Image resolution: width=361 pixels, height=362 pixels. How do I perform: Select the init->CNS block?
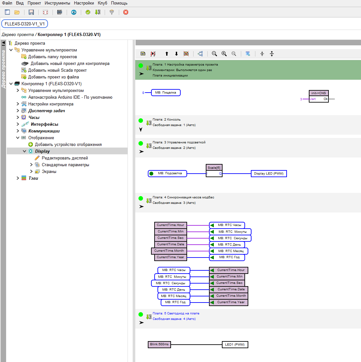(x=319, y=96)
